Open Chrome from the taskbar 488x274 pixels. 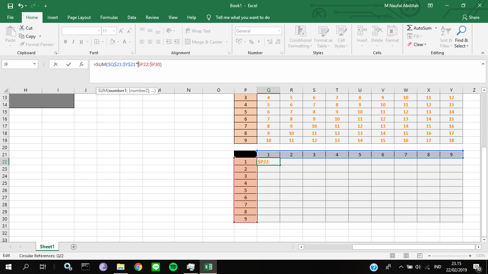click(x=138, y=267)
